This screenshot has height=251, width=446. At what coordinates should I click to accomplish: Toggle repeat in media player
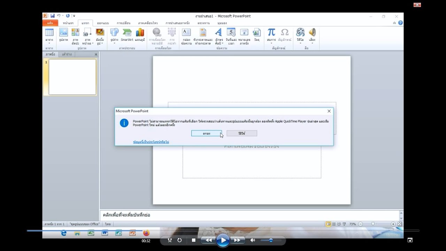[179, 240]
